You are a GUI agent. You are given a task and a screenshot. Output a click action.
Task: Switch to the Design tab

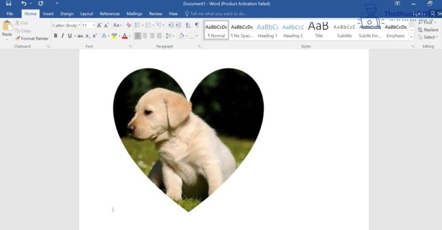coord(67,13)
